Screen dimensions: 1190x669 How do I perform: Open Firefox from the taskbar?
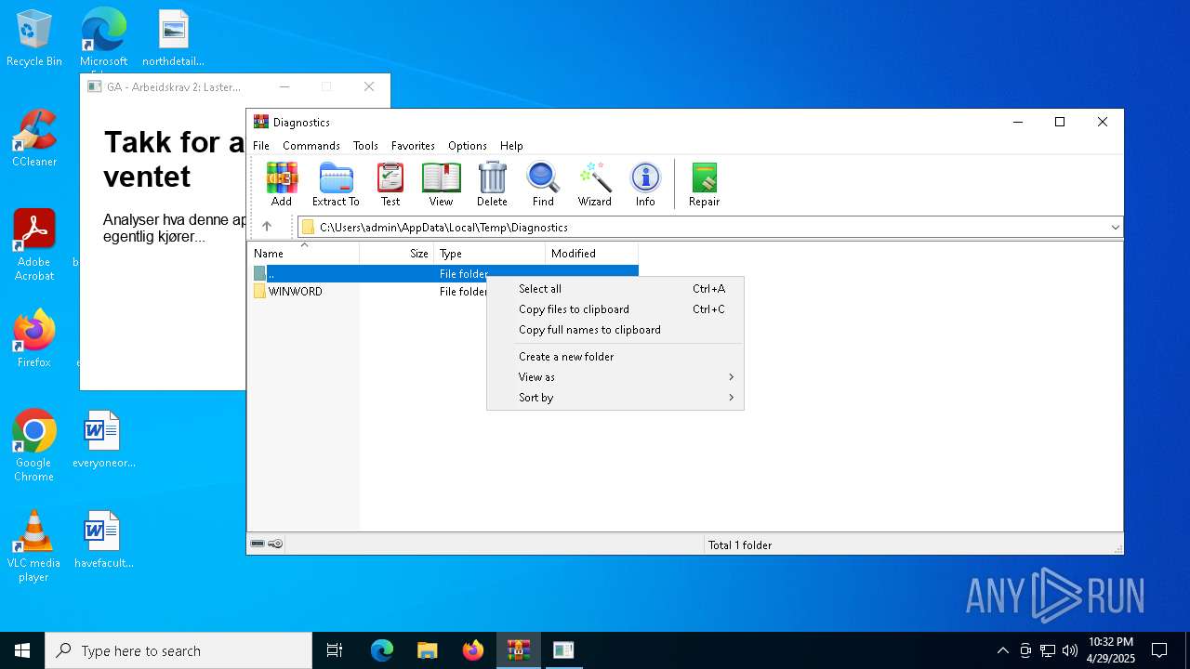473,650
